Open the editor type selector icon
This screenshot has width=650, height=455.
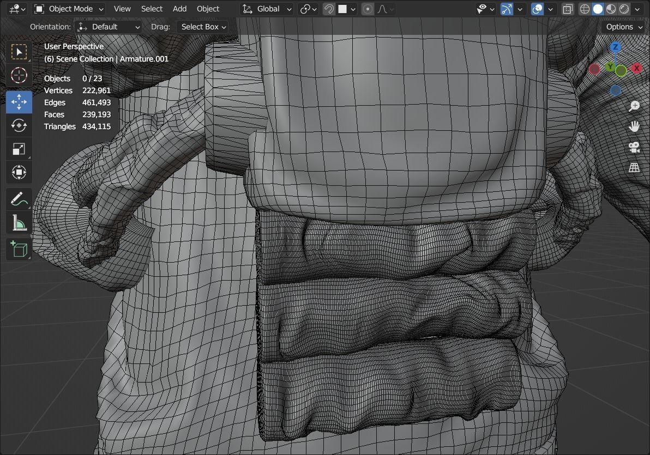coord(17,9)
